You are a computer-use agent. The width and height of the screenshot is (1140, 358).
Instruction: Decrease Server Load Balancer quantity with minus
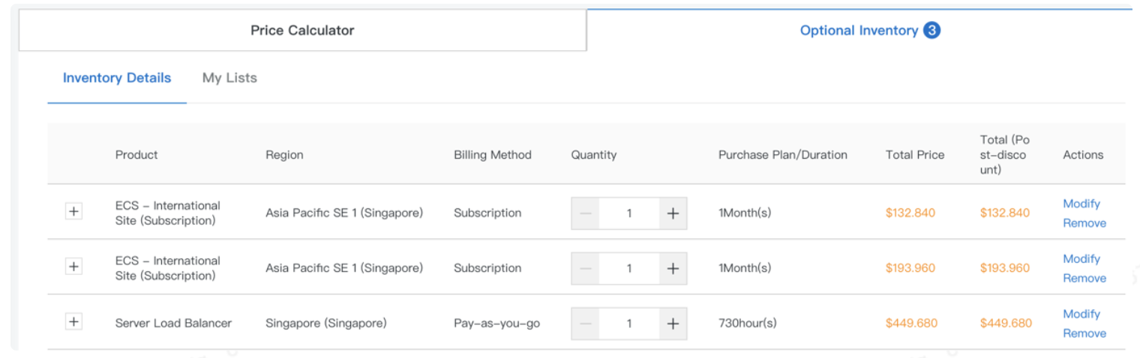[586, 324]
